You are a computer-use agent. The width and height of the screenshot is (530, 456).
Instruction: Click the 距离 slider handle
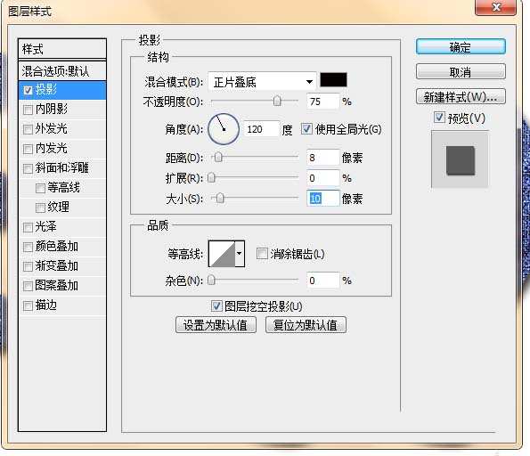coord(218,157)
